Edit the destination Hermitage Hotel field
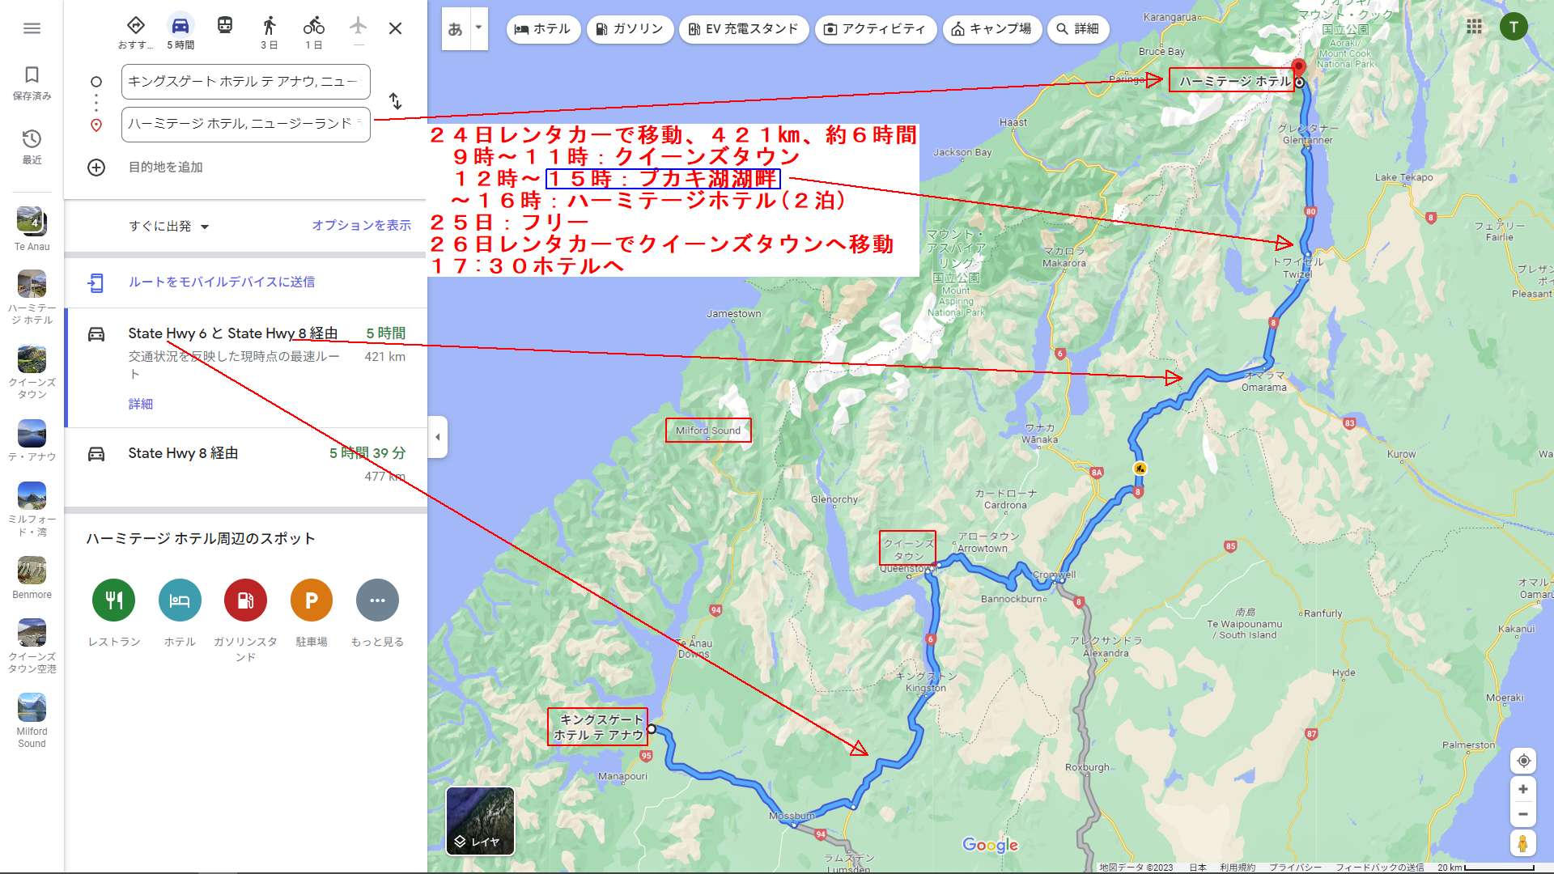Viewport: 1554px width, 874px height. (246, 124)
